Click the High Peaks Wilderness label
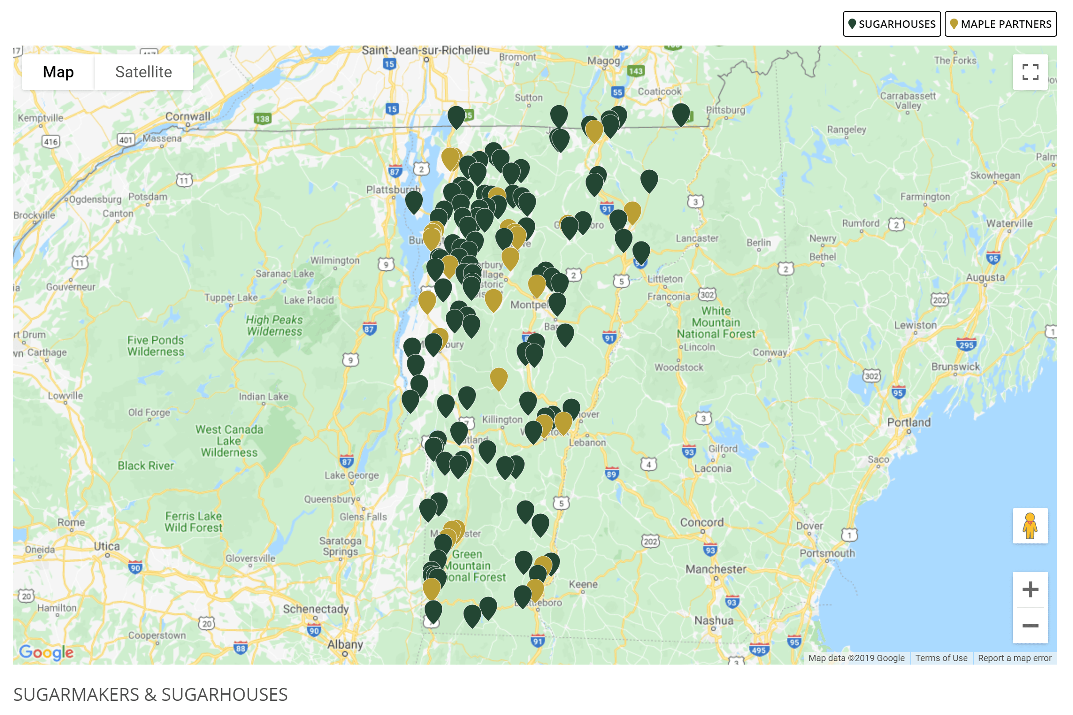Screen dimensions: 1073x715 [x=274, y=325]
